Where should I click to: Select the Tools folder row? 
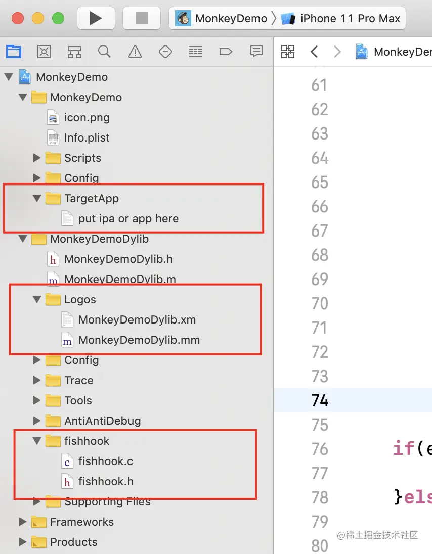(137, 400)
